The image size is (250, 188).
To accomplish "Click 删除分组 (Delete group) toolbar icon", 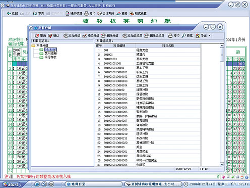I will pos(110,36).
